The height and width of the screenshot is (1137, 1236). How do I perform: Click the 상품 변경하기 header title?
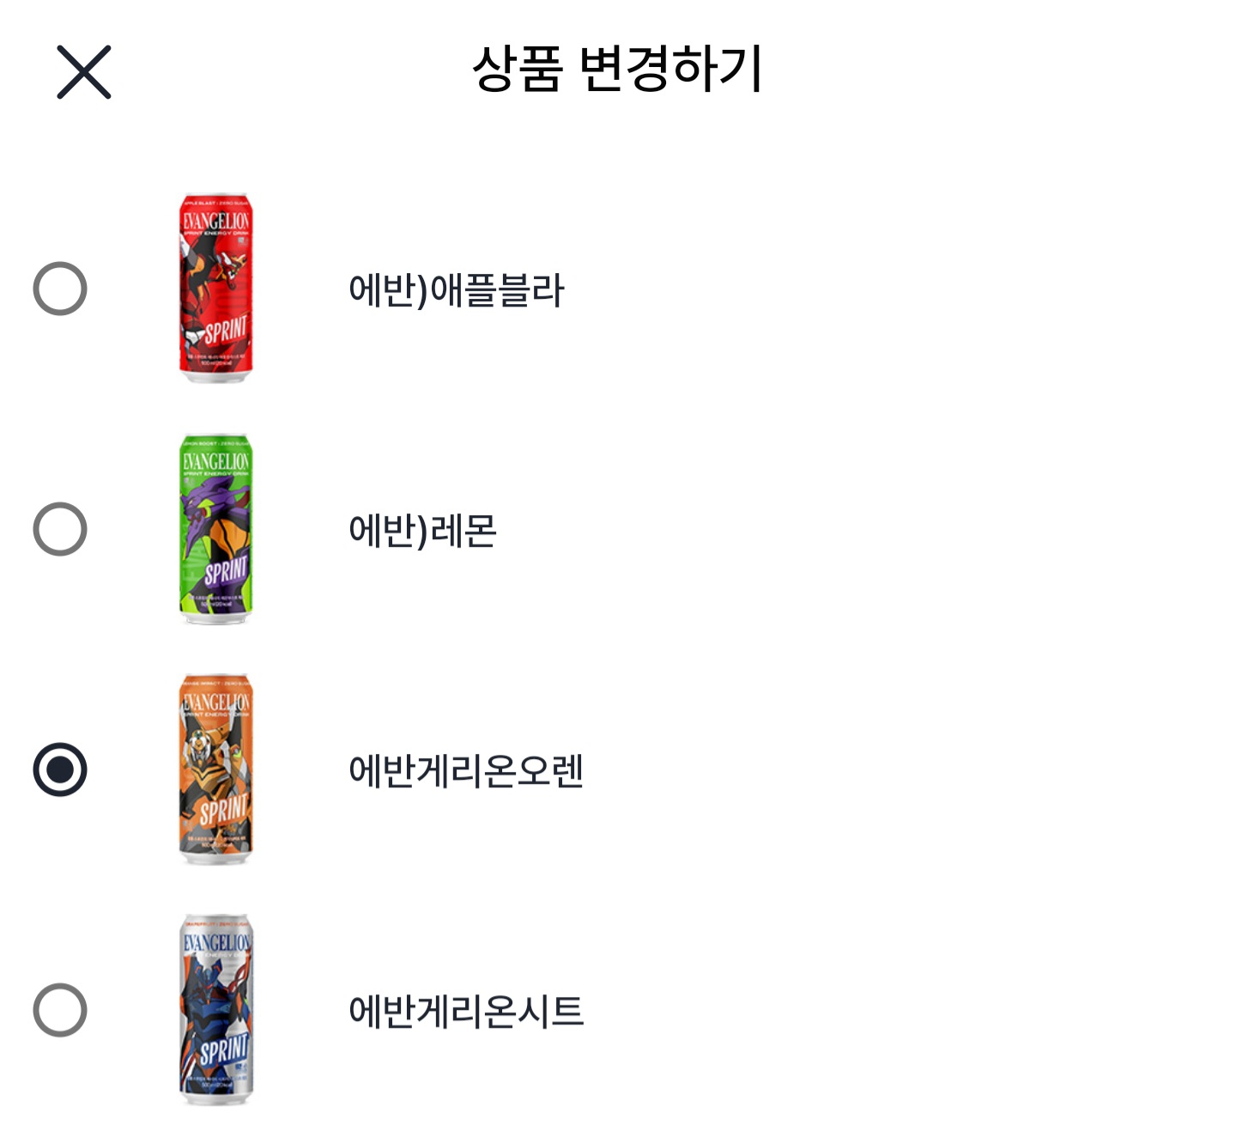(x=617, y=69)
